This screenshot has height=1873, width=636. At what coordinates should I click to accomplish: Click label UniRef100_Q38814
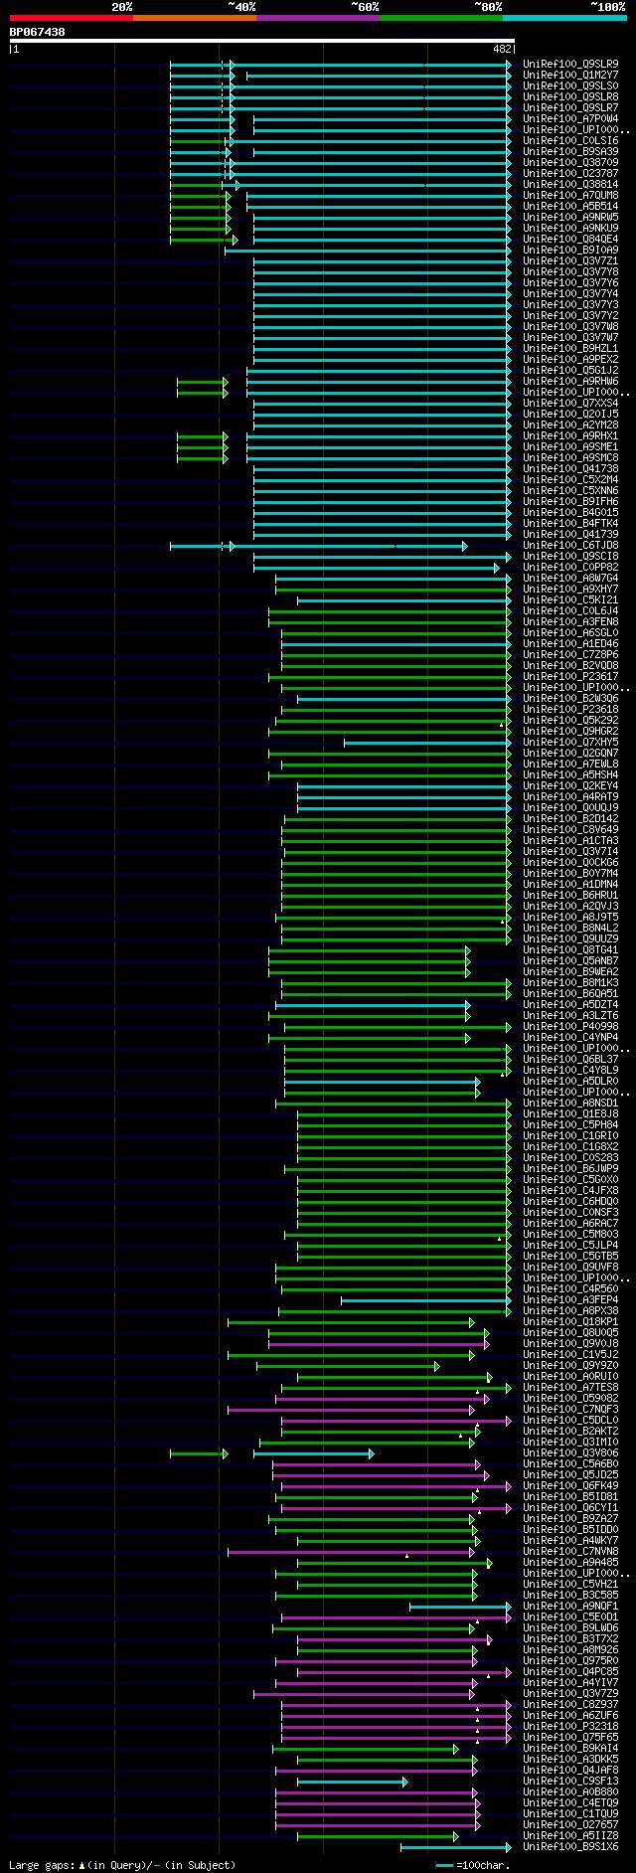click(x=570, y=184)
